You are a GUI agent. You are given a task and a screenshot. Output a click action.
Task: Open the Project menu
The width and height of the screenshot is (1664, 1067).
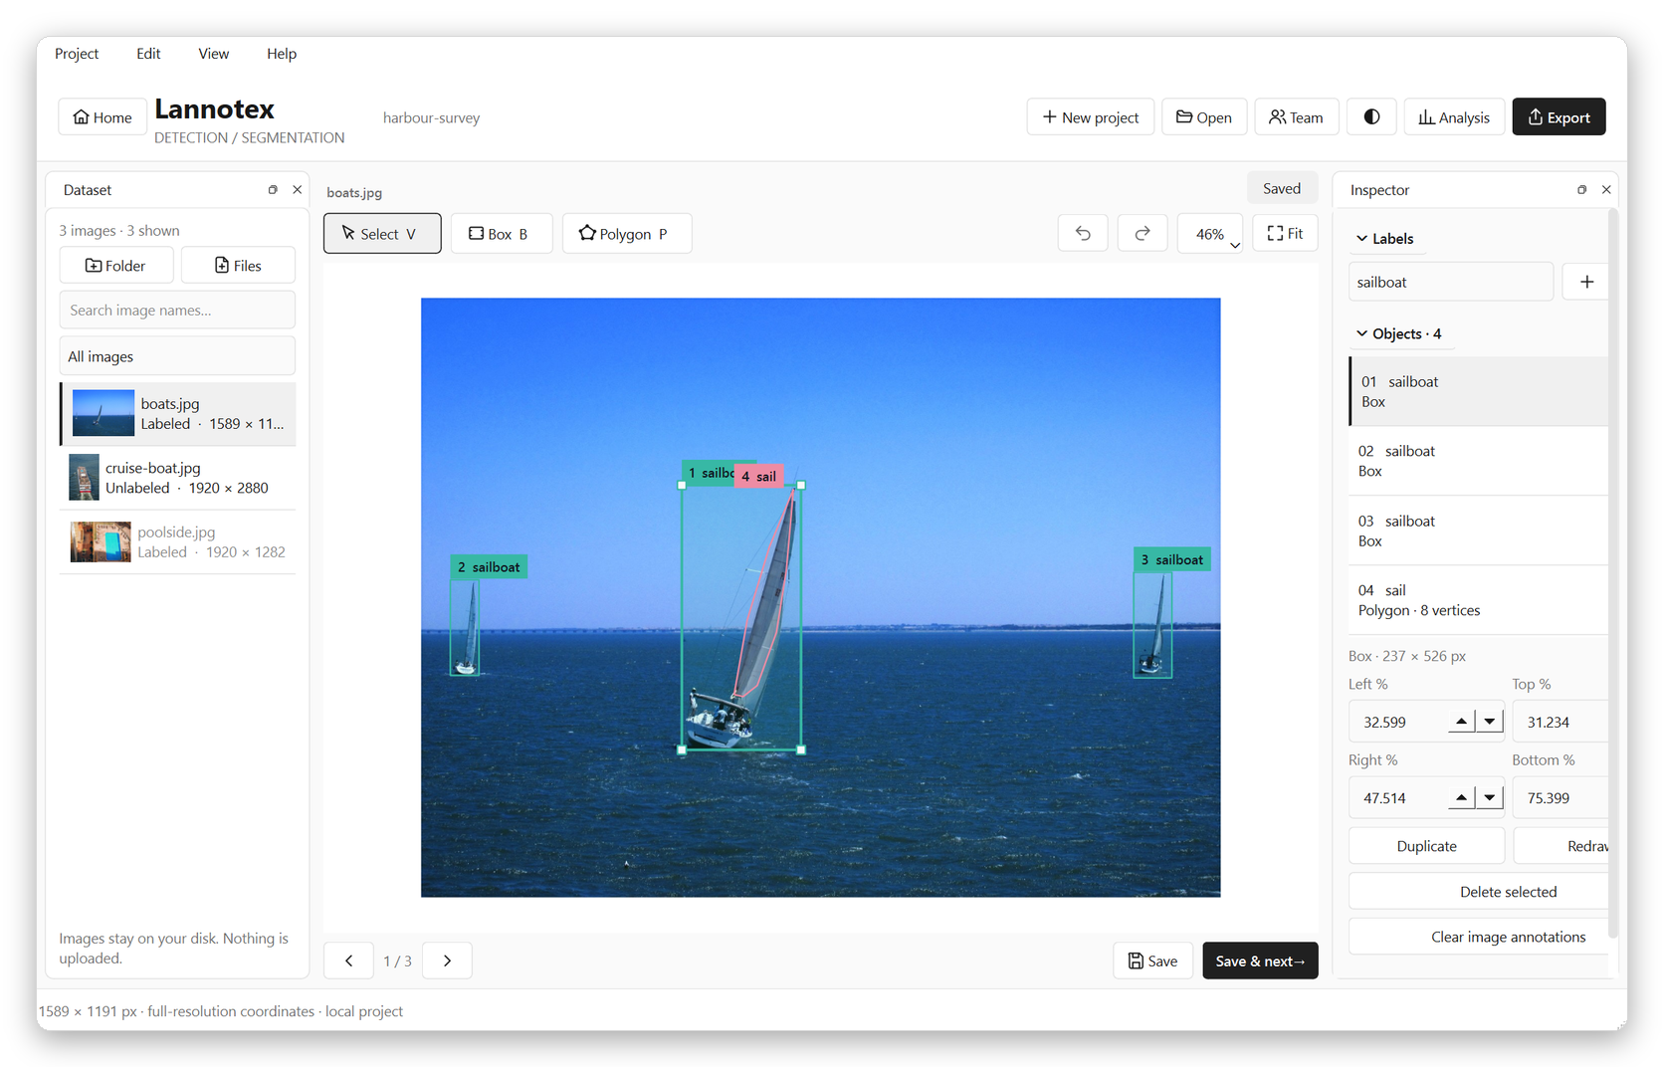(77, 54)
